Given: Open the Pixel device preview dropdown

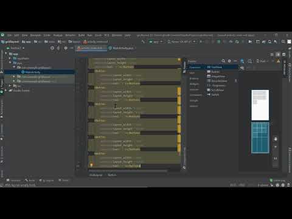Looking at the screenshot, I should (x=262, y=61).
